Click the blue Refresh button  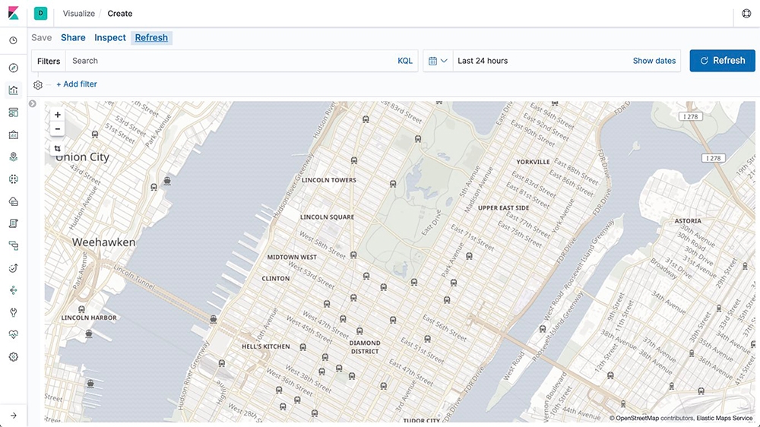722,61
